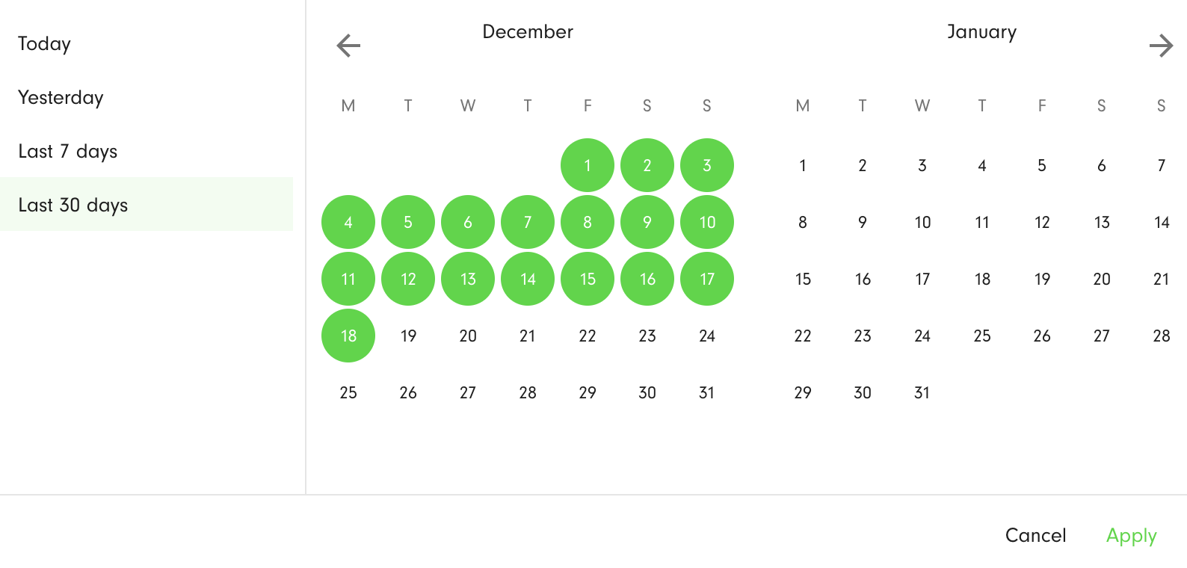Go to previous month with left arrow

348,46
